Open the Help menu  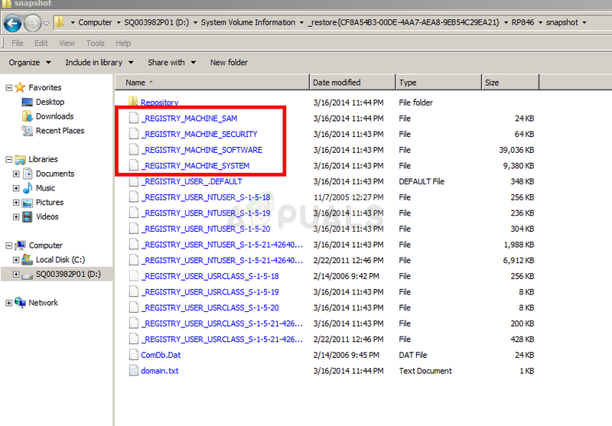[x=123, y=43]
